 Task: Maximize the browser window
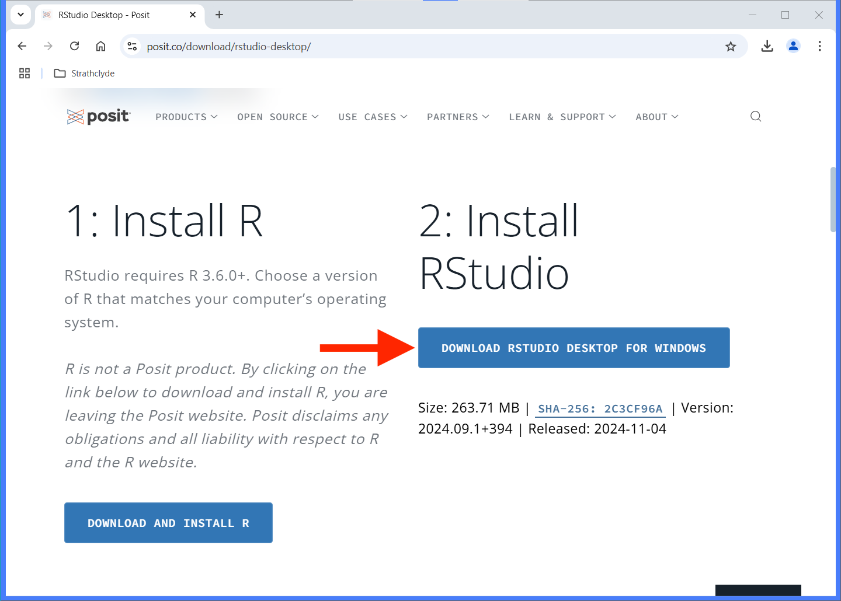coord(785,15)
